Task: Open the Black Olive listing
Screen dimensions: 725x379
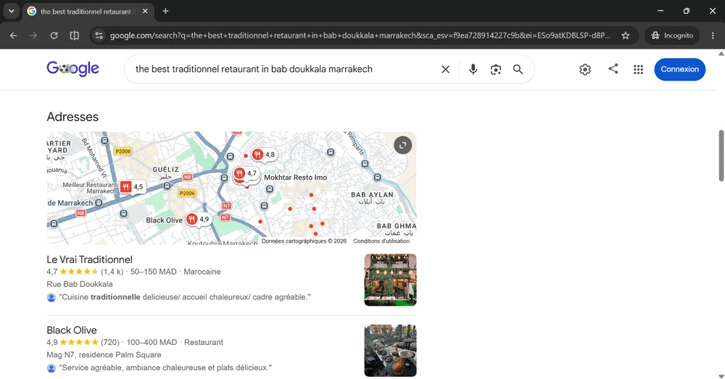Action: coord(72,330)
